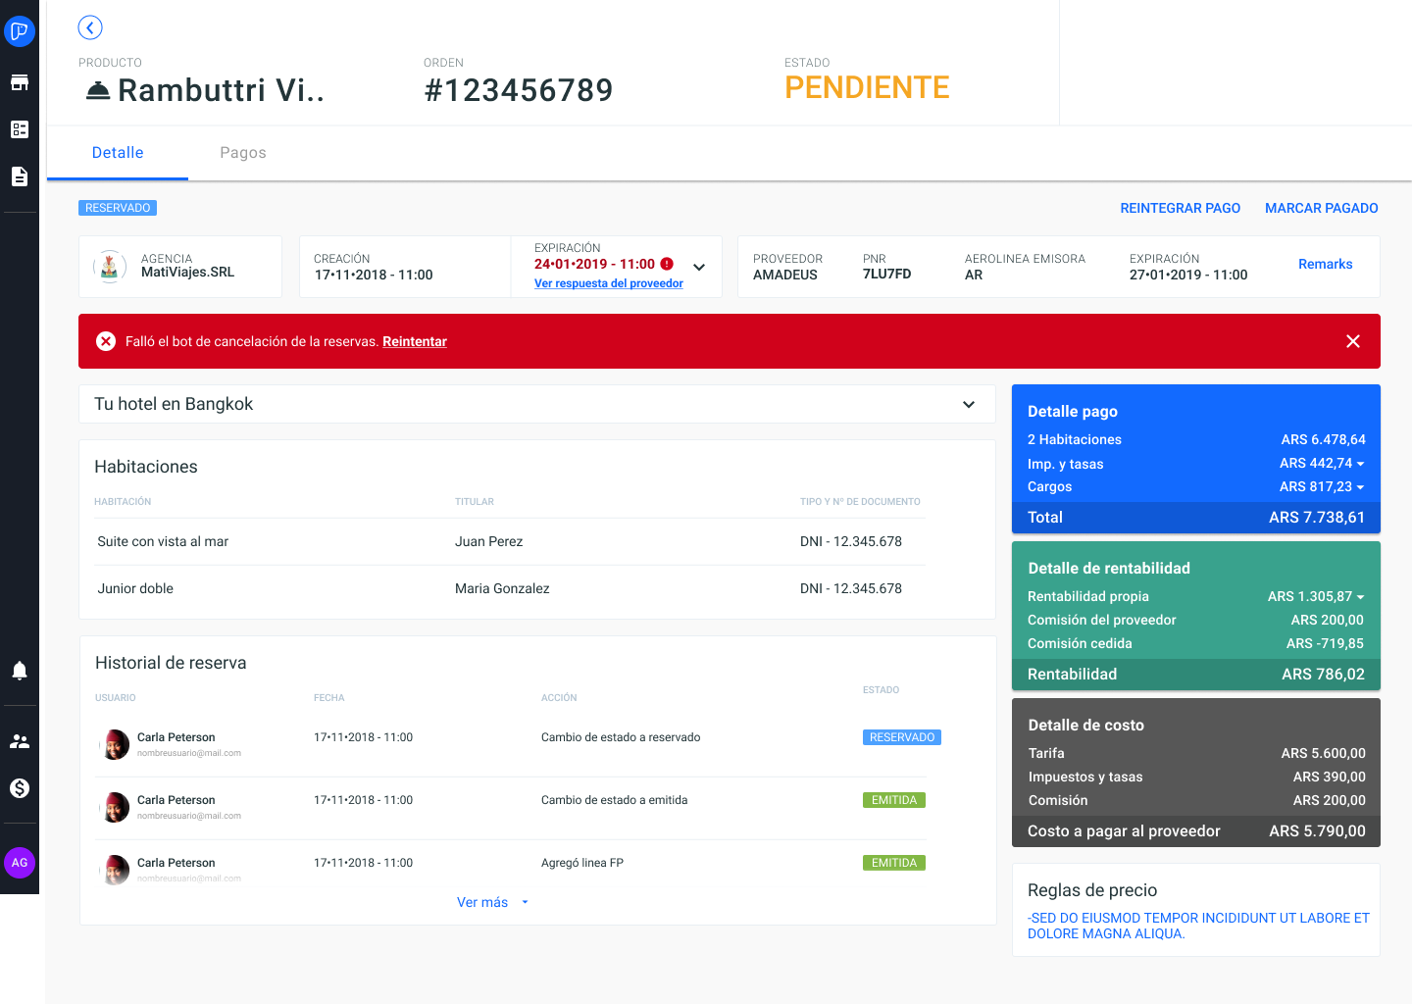
Task: Click the REINTEGRAR PAGO button
Action: coord(1180,208)
